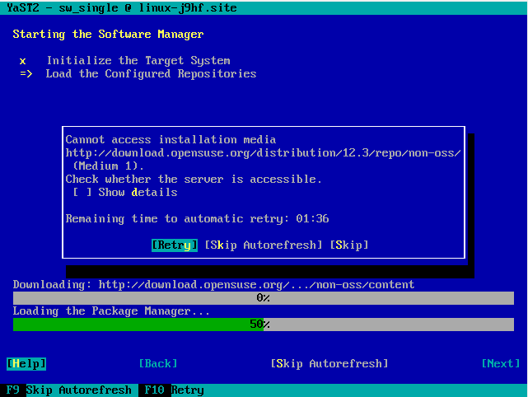This screenshot has width=528, height=397.
Task: Click the YaST2 sw_single title bar text
Action: coord(122,7)
